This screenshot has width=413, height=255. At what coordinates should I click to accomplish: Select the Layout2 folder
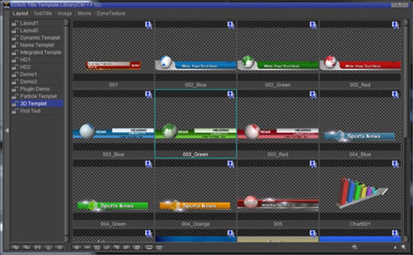37,31
